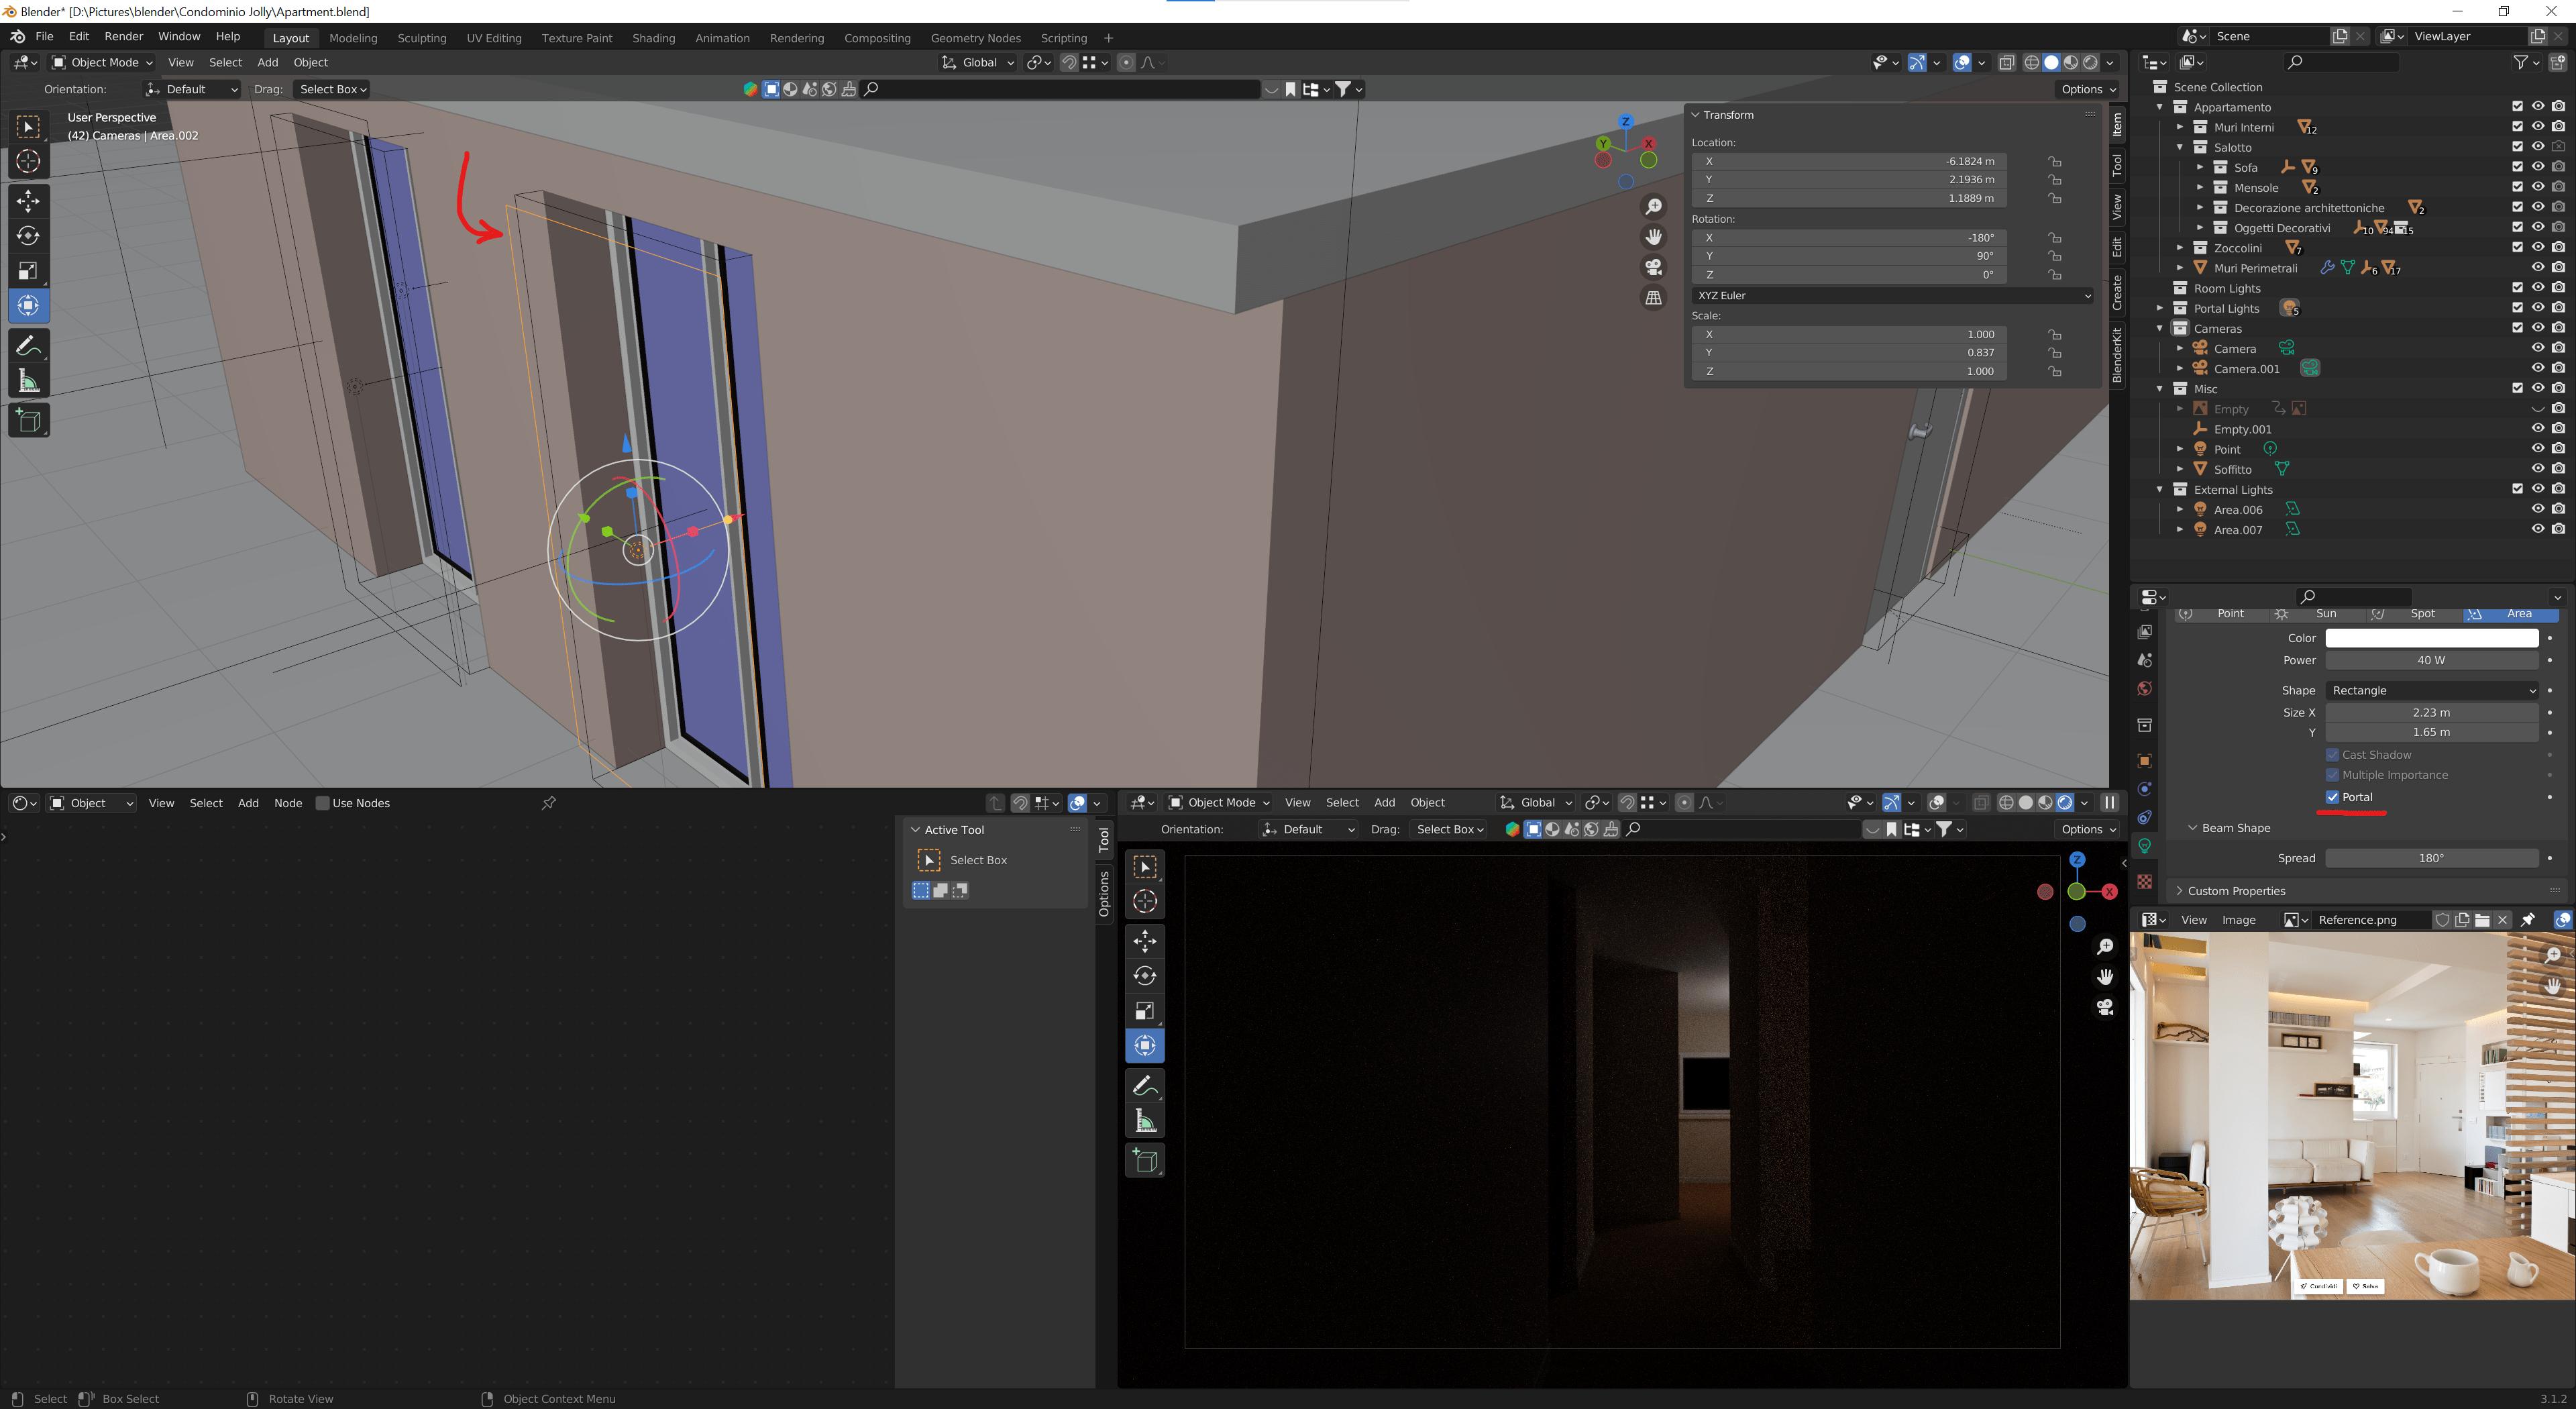The image size is (2576, 1409).
Task: Expand the Muri Interni collection
Action: pos(2180,127)
